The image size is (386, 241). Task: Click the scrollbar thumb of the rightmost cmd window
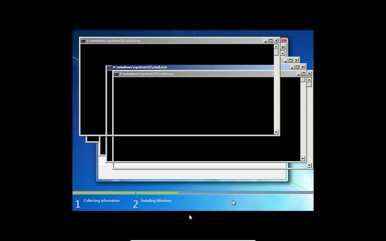point(309,85)
